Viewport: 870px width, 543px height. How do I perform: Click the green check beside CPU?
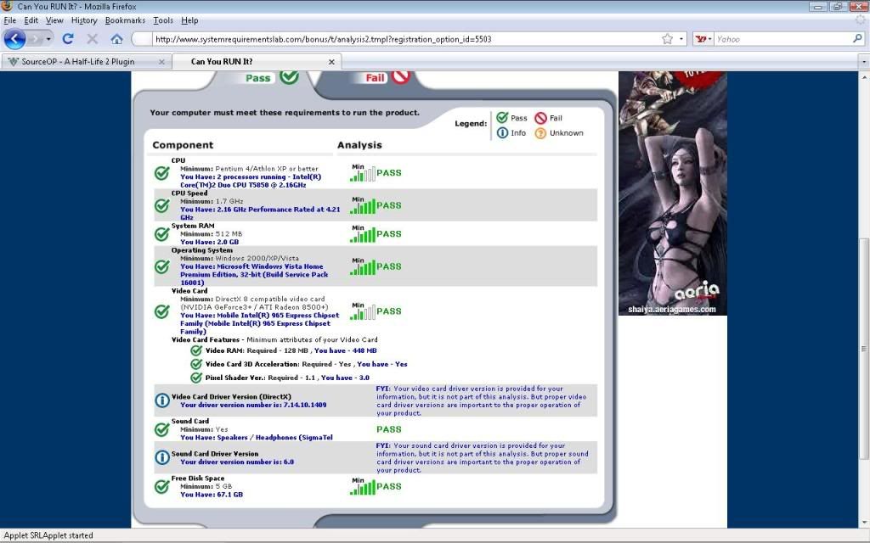pyautogui.click(x=162, y=173)
